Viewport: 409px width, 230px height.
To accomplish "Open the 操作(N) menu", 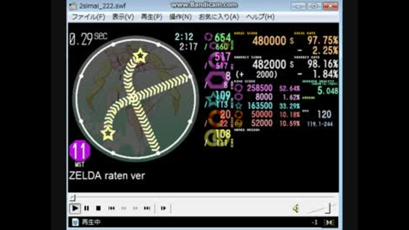I will 180,17.
